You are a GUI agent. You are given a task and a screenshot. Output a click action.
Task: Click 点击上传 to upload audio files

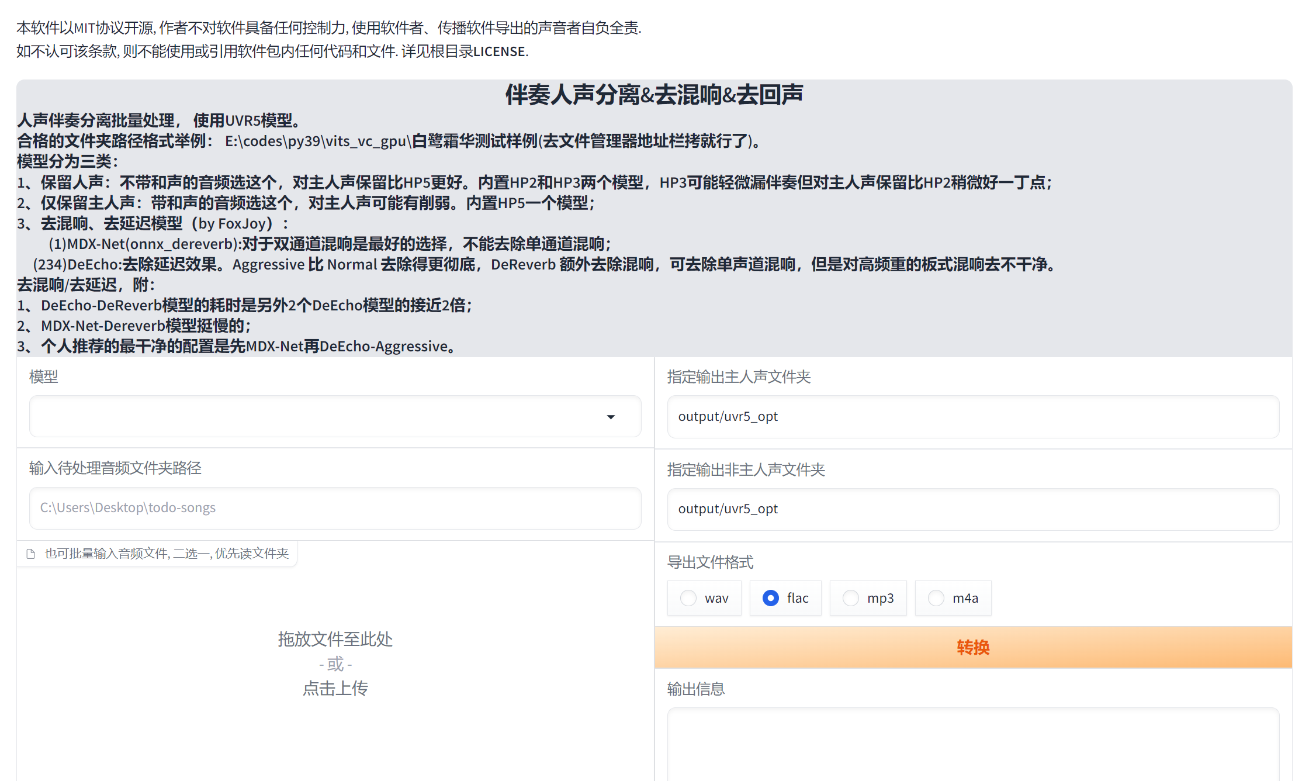click(x=335, y=688)
